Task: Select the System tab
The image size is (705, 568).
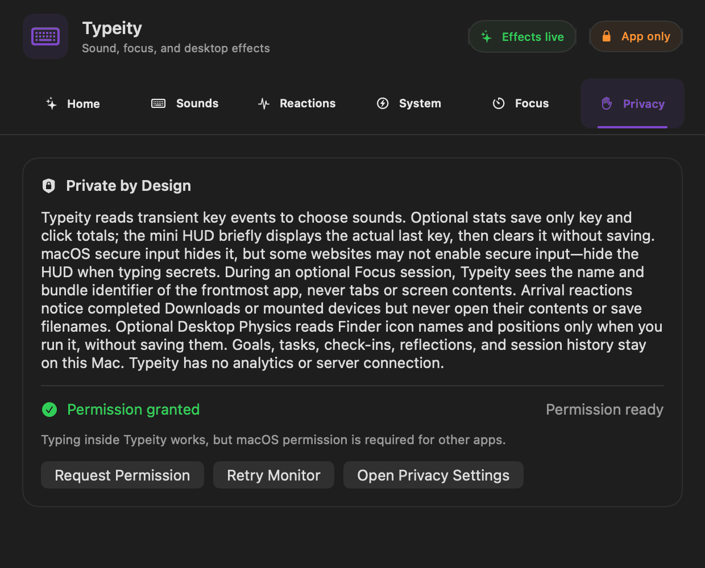Action: pyautogui.click(x=409, y=103)
